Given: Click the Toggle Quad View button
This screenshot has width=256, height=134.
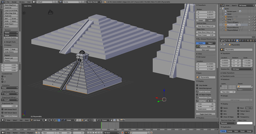Looking at the screenshot, I should tap(206, 114).
